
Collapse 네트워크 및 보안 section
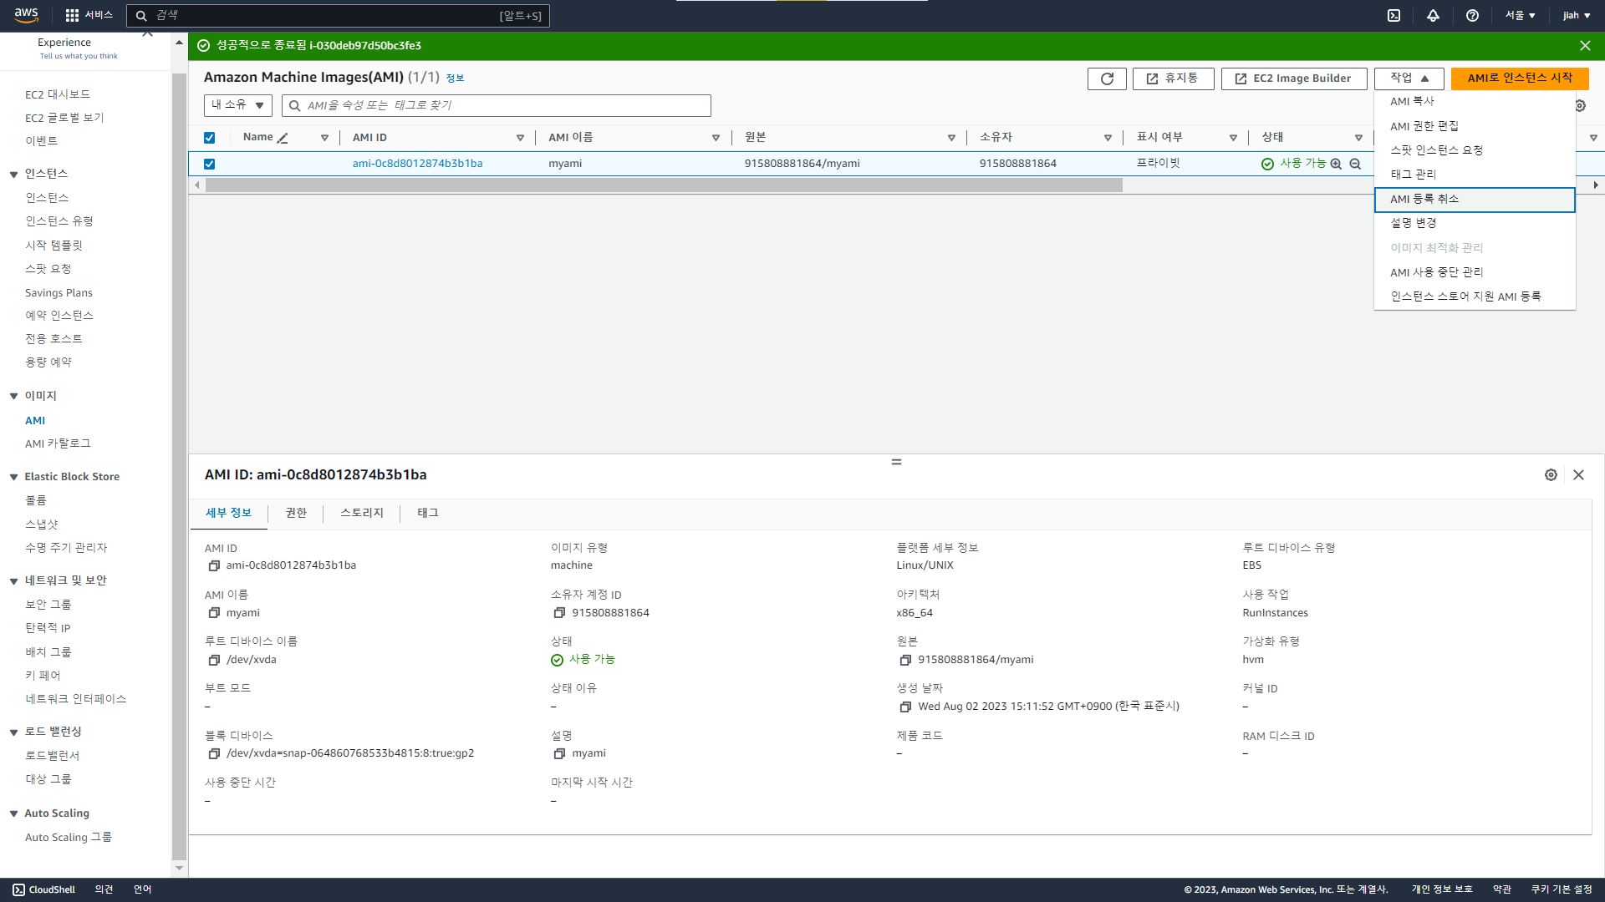click(13, 580)
